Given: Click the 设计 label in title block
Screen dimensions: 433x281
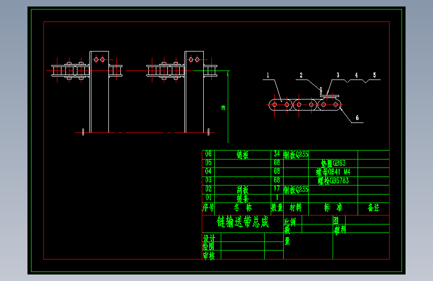Looking at the screenshot, I should point(209,238).
